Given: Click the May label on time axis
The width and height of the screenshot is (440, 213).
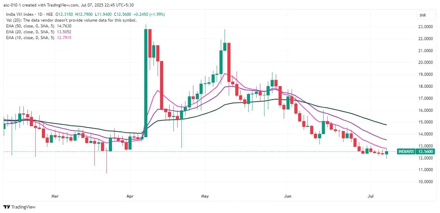Looking at the screenshot, I should 205,197.
